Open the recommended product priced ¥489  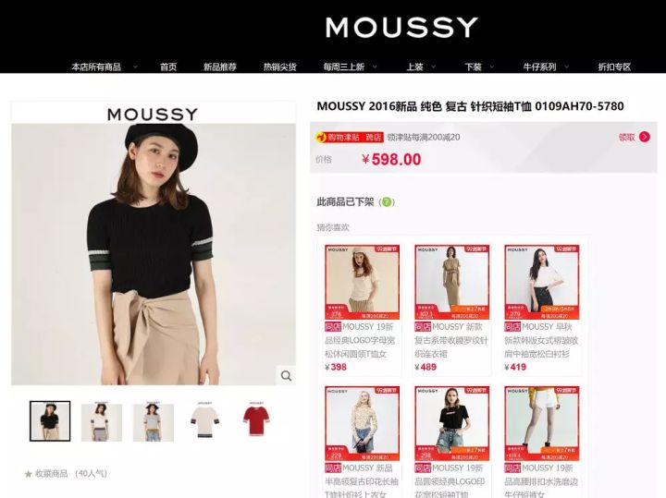point(452,309)
